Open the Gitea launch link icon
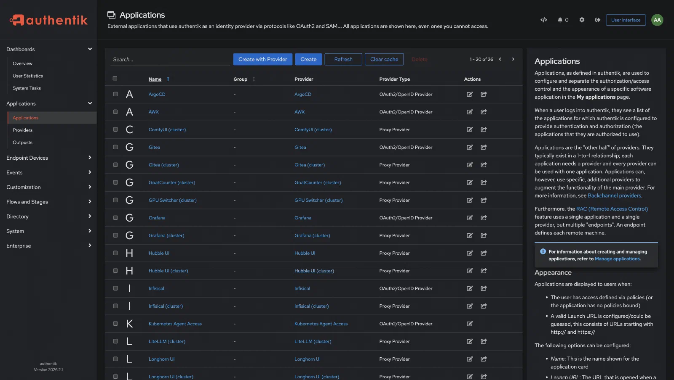Screen dimensions: 674x380 (x=484, y=147)
